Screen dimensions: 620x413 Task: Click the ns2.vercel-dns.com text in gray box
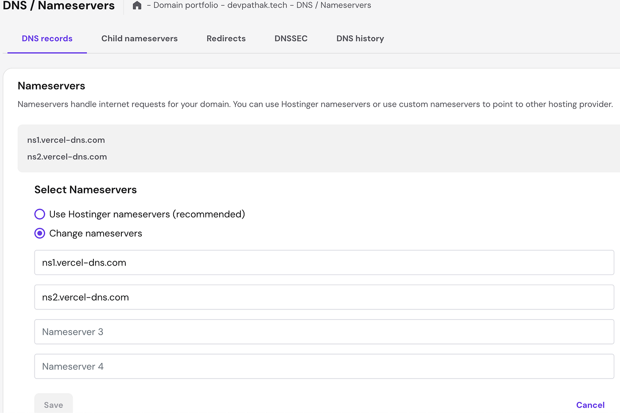(67, 157)
